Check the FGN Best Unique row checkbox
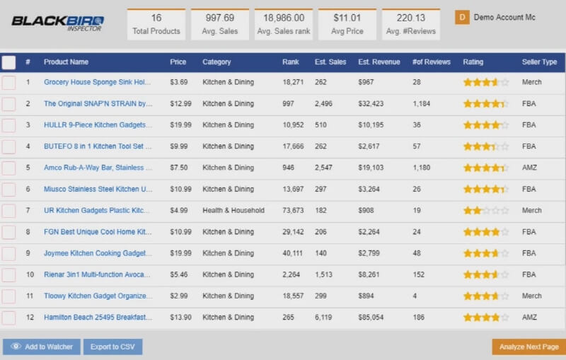This screenshot has height=360, width=566. (8, 232)
